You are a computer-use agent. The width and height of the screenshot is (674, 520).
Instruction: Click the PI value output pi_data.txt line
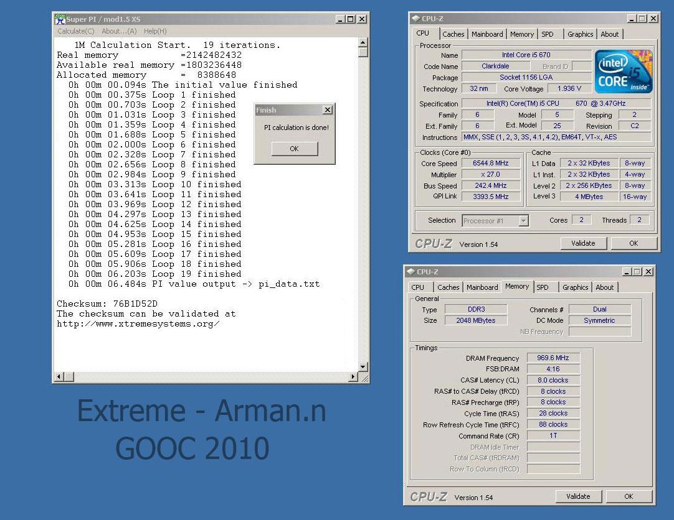[194, 284]
